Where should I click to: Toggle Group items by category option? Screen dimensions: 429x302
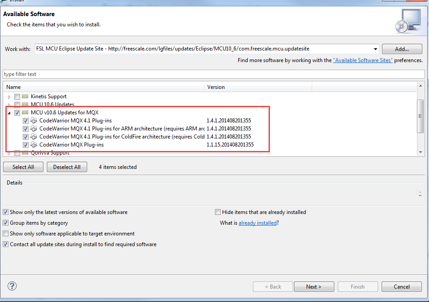click(x=5, y=222)
